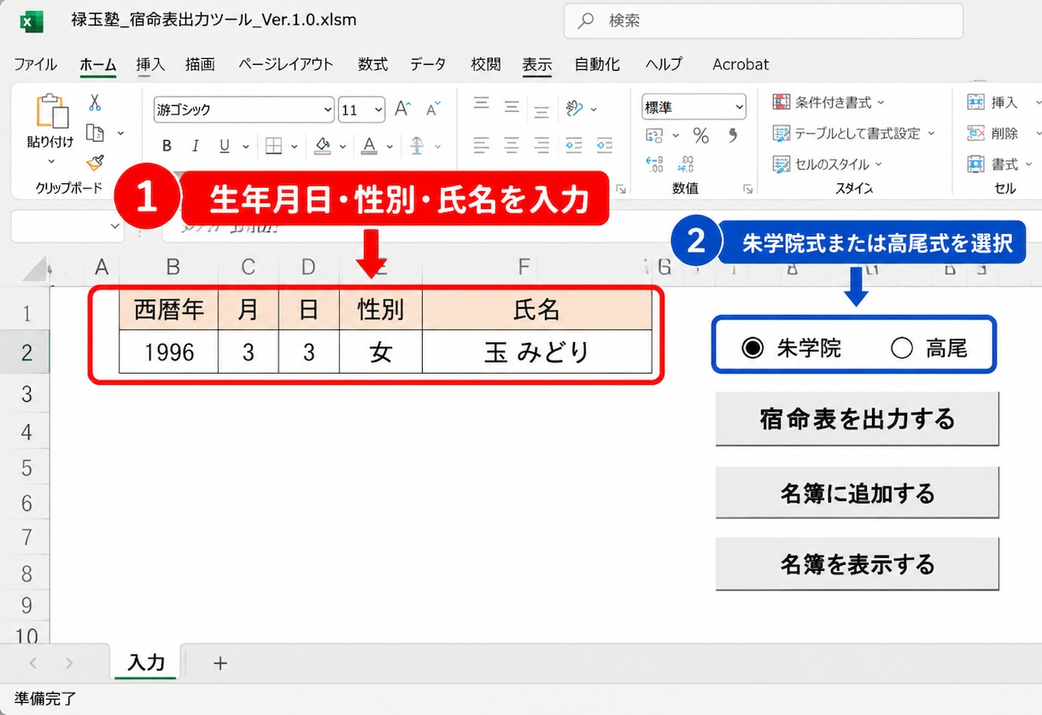Select the 高尾 radio button
The height and width of the screenshot is (715, 1042).
[x=902, y=348]
